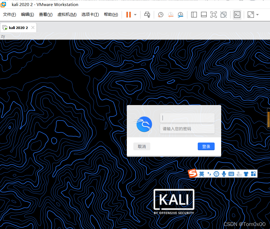
Task: Toggle Sogou punctuation mode
Action: 209,174
